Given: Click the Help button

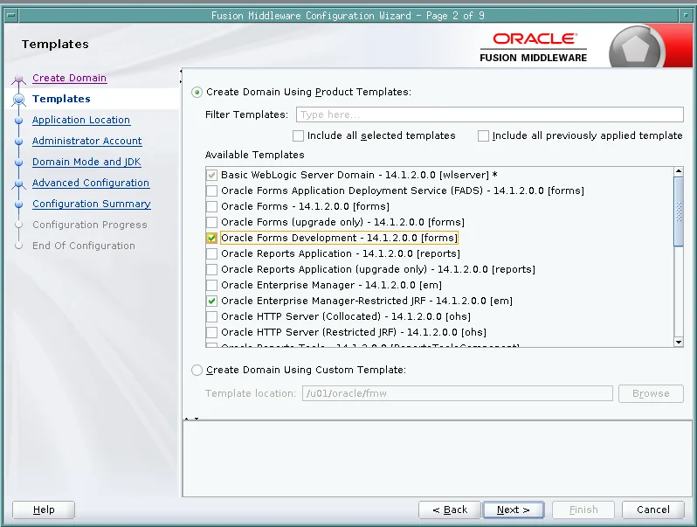Looking at the screenshot, I should pos(44,510).
